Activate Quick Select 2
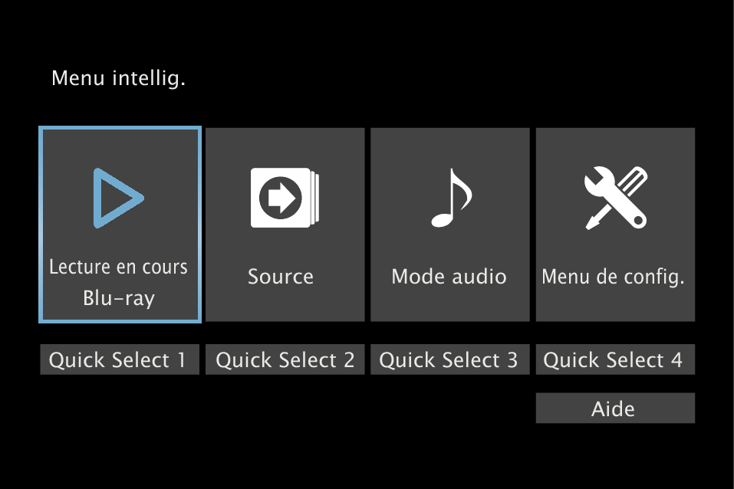The height and width of the screenshot is (489, 734). point(285,359)
